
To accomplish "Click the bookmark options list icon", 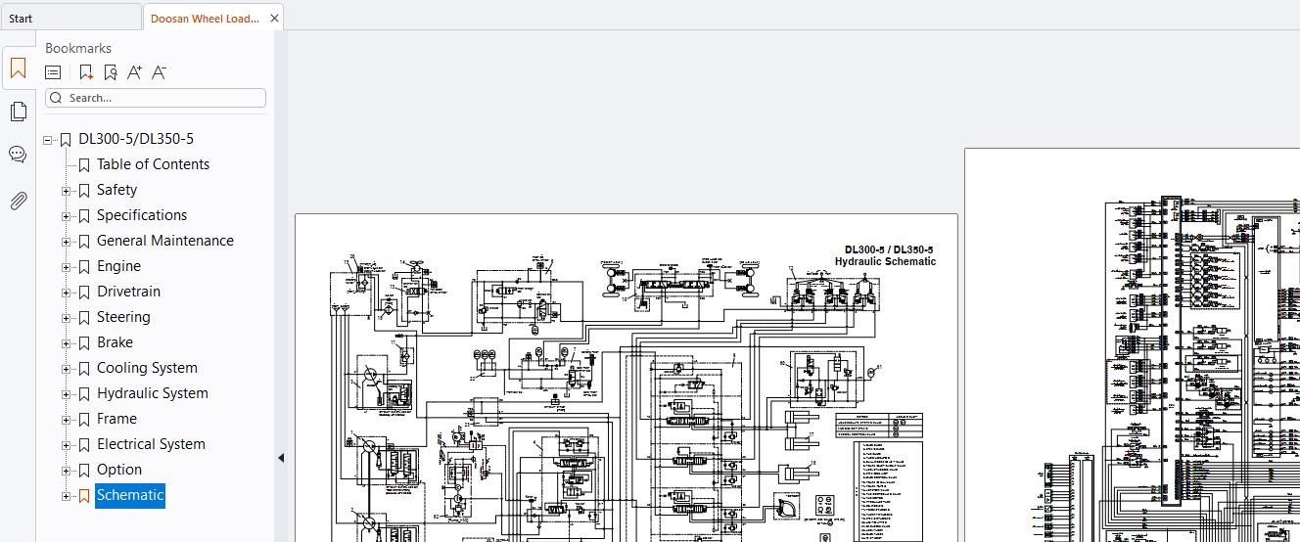I will point(53,72).
